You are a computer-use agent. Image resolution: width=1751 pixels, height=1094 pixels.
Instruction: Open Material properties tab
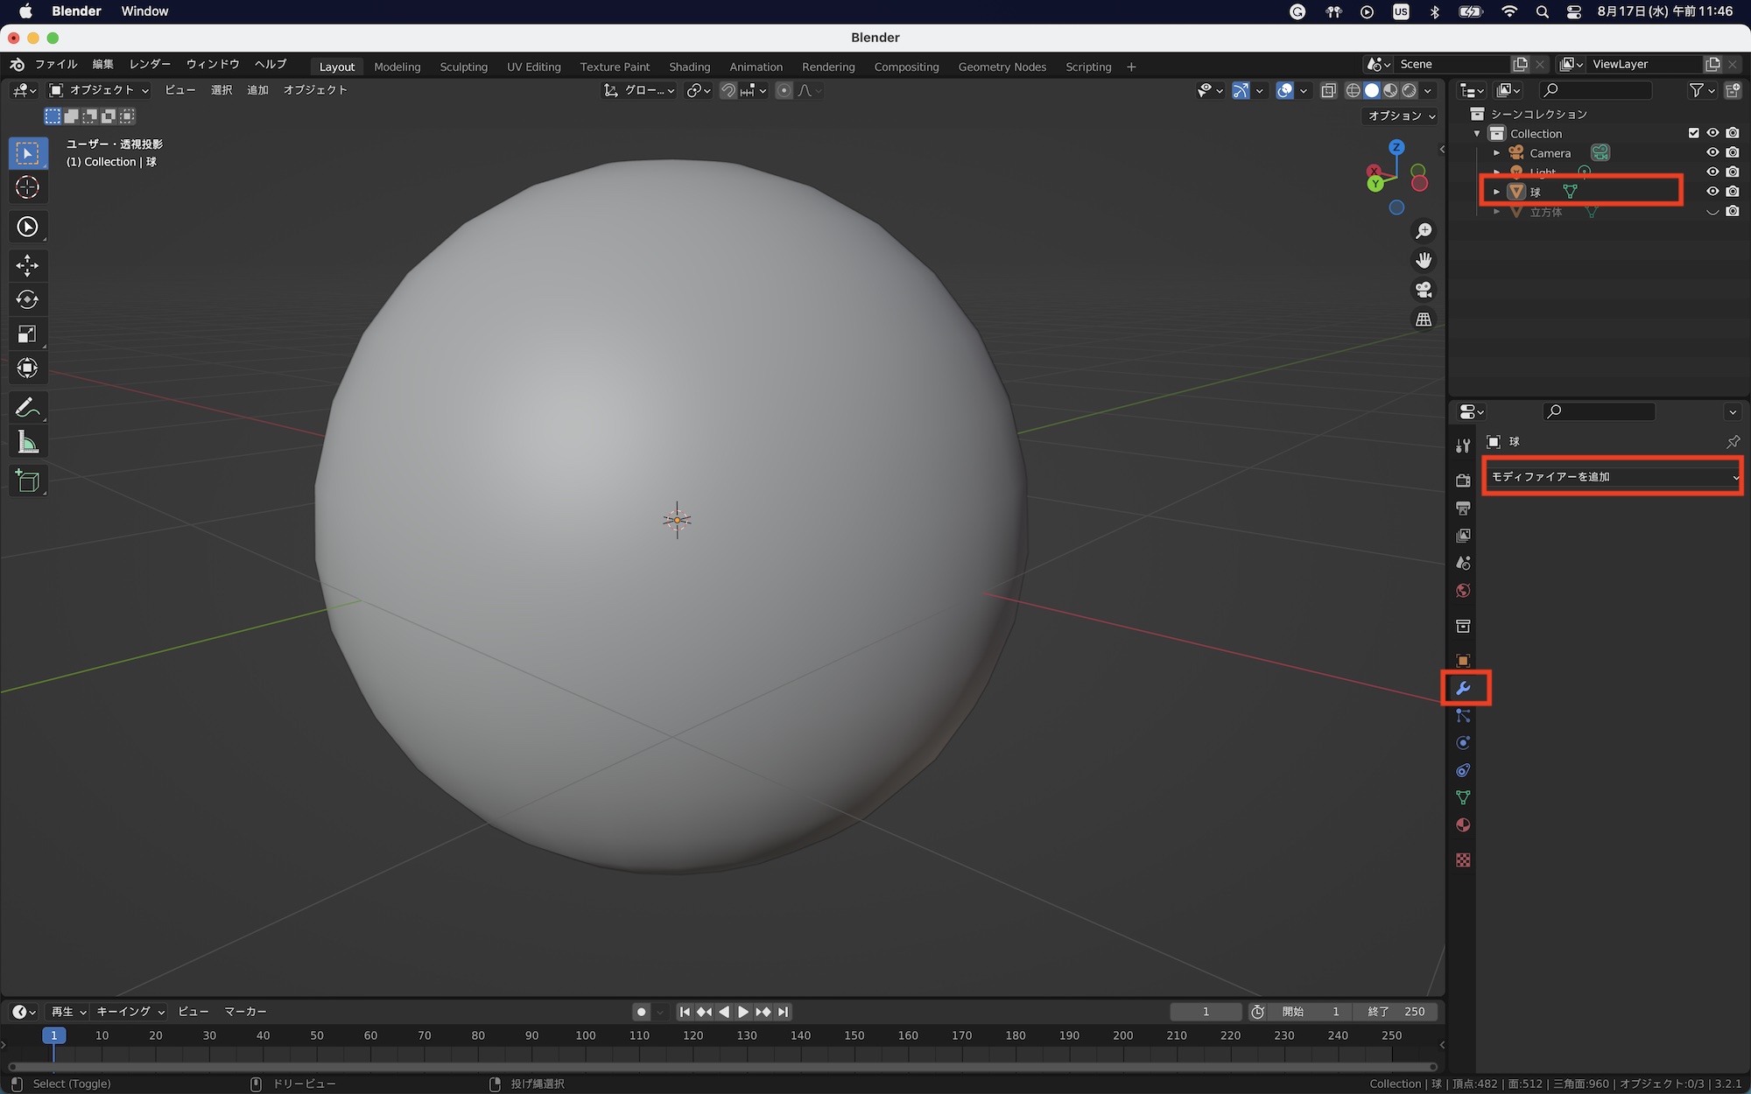(1463, 825)
